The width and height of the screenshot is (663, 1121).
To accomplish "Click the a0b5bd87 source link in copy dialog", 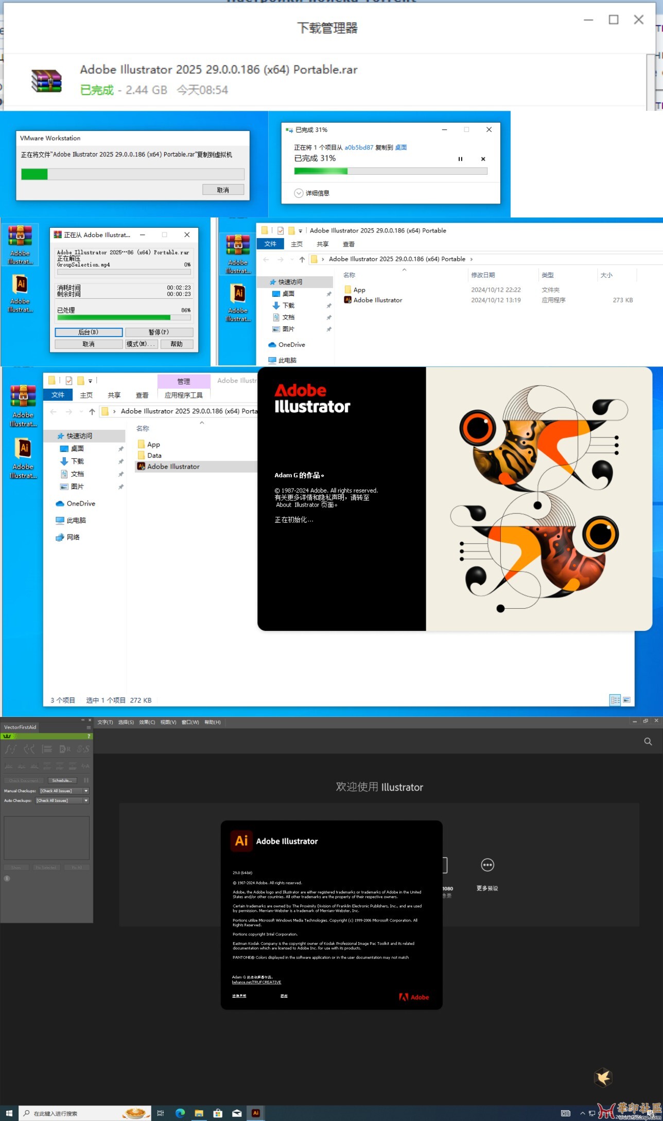I will point(359,147).
